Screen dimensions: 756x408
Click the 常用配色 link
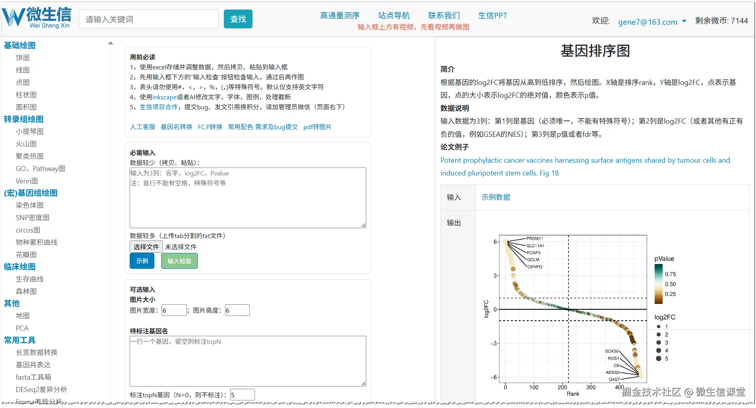(x=241, y=127)
